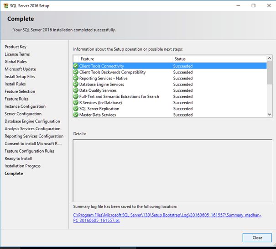Select the Full-Text and Semantic Extractions row
The width and height of the screenshot is (276, 249).
119,96
